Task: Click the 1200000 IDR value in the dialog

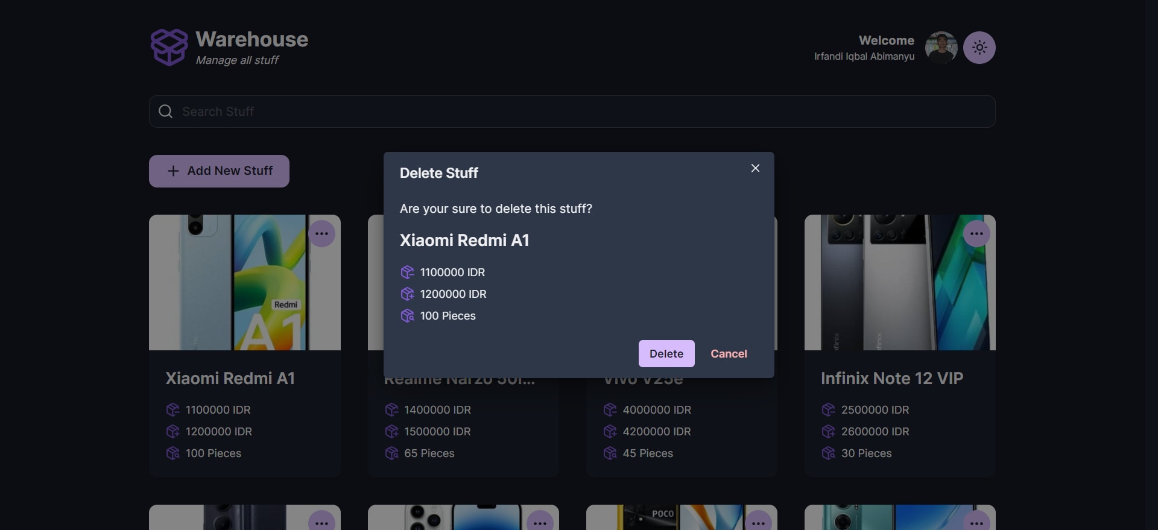Action: pos(453,294)
